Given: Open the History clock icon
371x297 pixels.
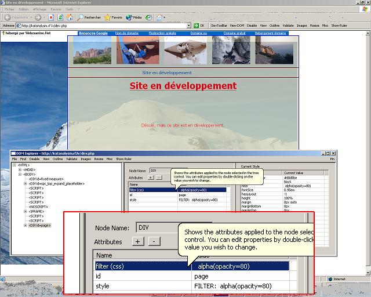Looking at the screenshot, I should coord(148,17).
